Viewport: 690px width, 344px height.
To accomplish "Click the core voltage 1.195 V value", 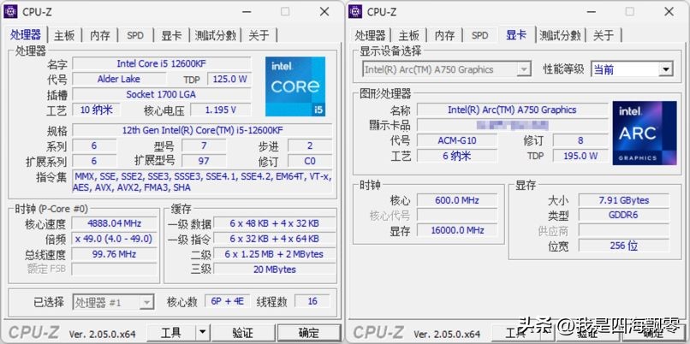I will pyautogui.click(x=221, y=110).
